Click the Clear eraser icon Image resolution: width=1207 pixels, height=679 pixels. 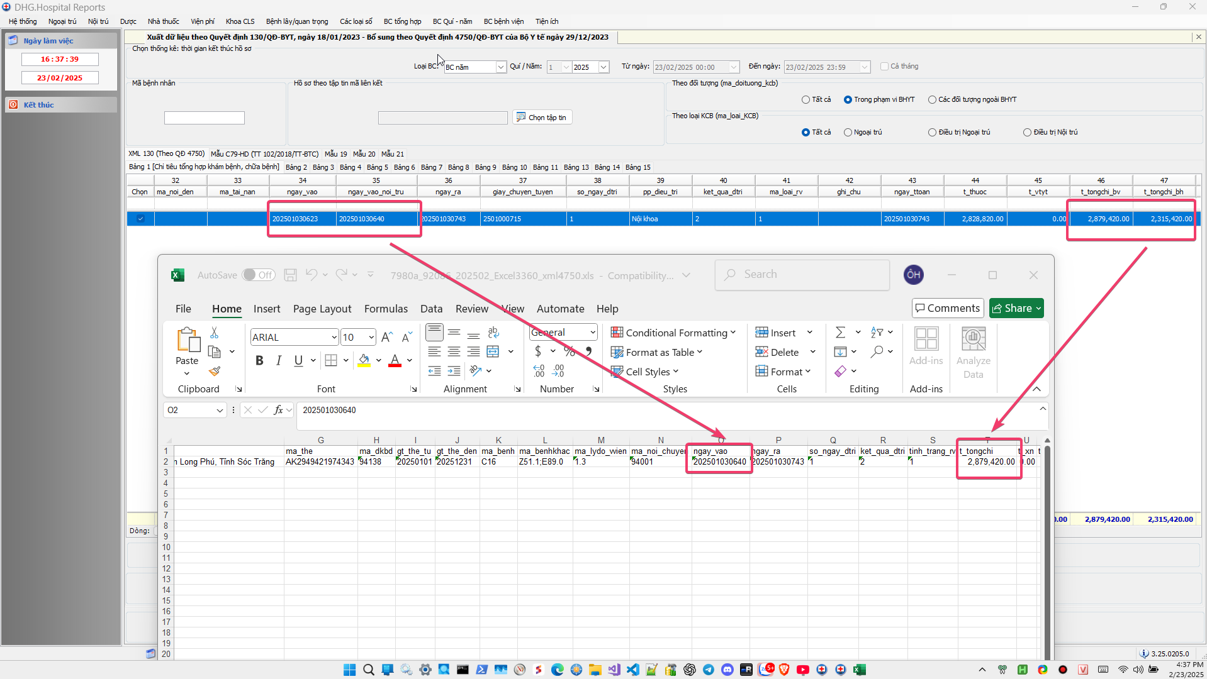tap(840, 372)
